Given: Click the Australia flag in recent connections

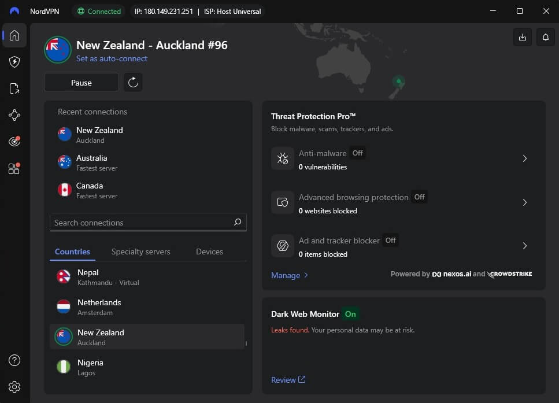Looking at the screenshot, I should pos(65,162).
